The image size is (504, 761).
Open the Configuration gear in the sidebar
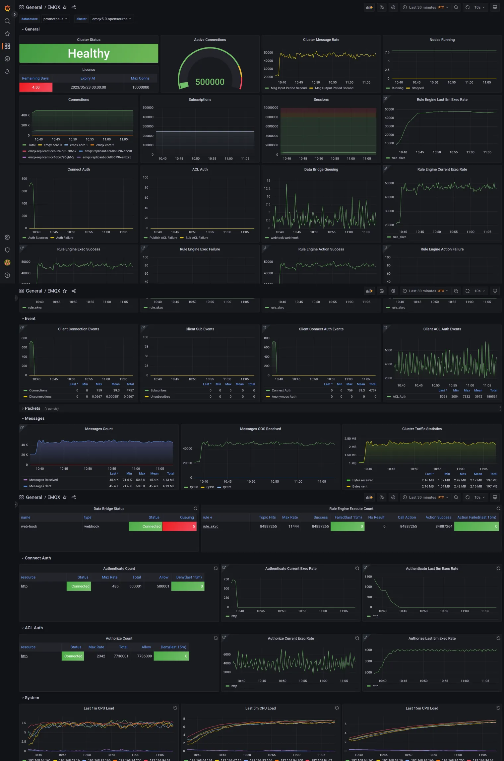click(x=7, y=237)
